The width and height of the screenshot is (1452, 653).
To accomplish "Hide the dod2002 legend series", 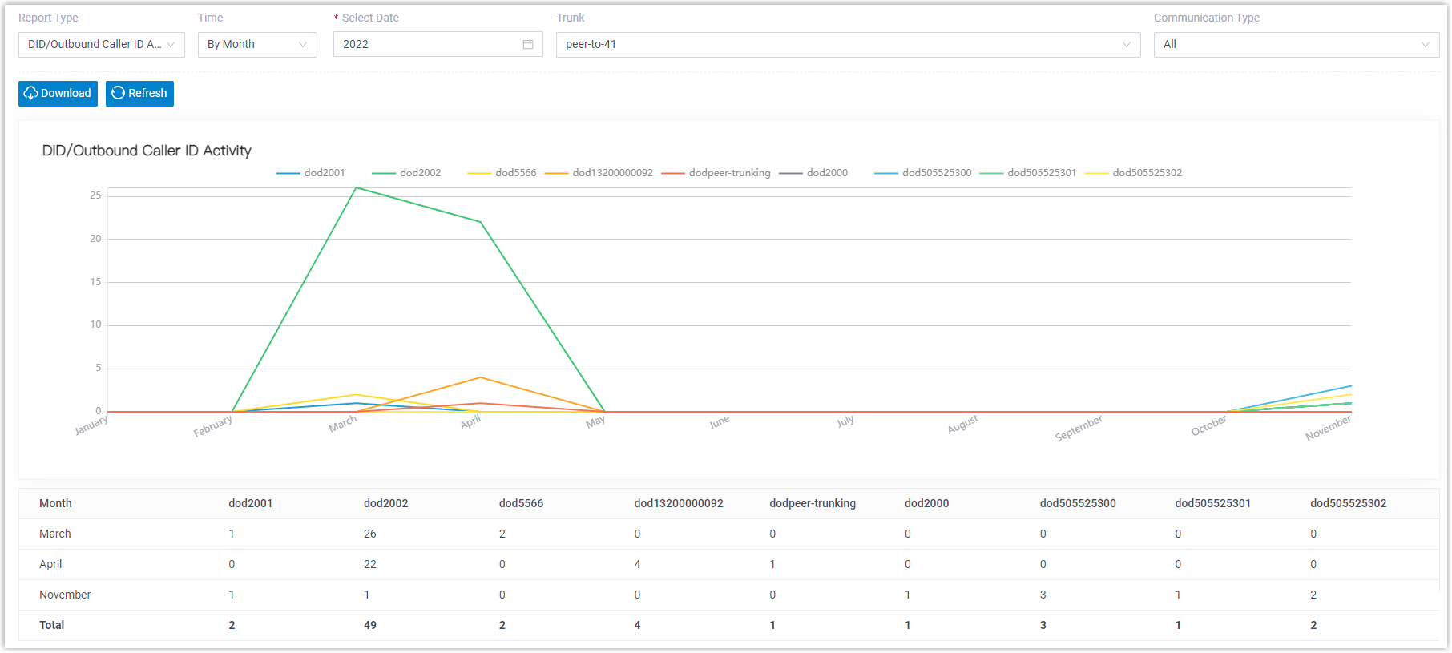I will [407, 173].
